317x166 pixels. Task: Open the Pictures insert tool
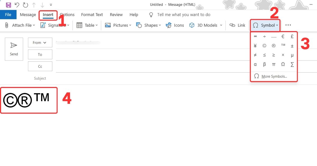point(118,25)
